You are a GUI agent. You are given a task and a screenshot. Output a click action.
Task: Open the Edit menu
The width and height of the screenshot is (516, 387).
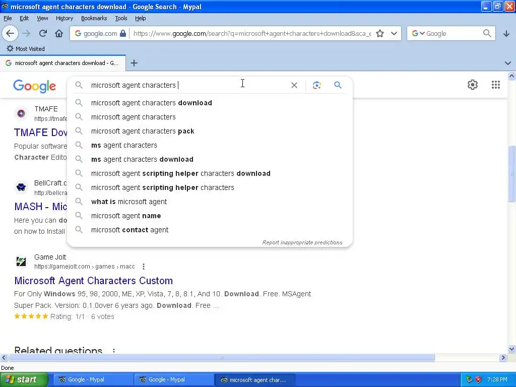pyautogui.click(x=24, y=18)
